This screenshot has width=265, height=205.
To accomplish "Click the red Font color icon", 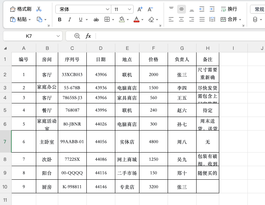I will click(x=137, y=19).
